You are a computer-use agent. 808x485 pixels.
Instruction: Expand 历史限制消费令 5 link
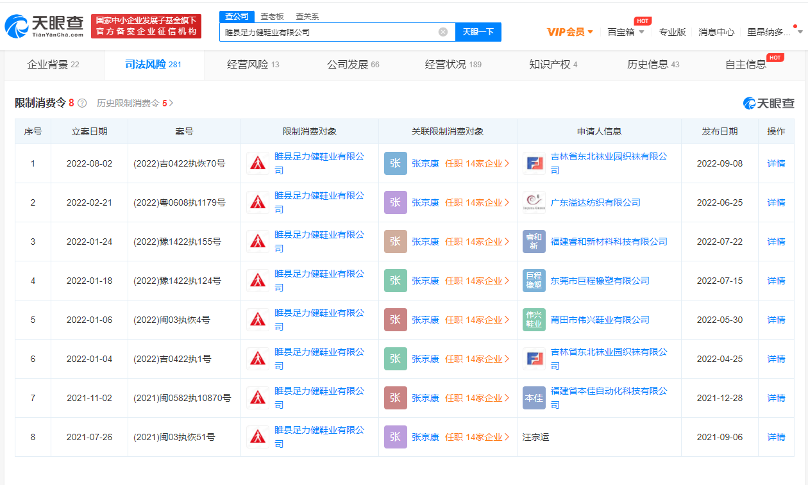point(135,103)
